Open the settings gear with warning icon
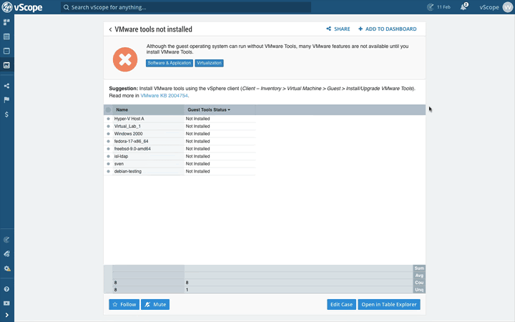515x322 pixels. point(6,268)
